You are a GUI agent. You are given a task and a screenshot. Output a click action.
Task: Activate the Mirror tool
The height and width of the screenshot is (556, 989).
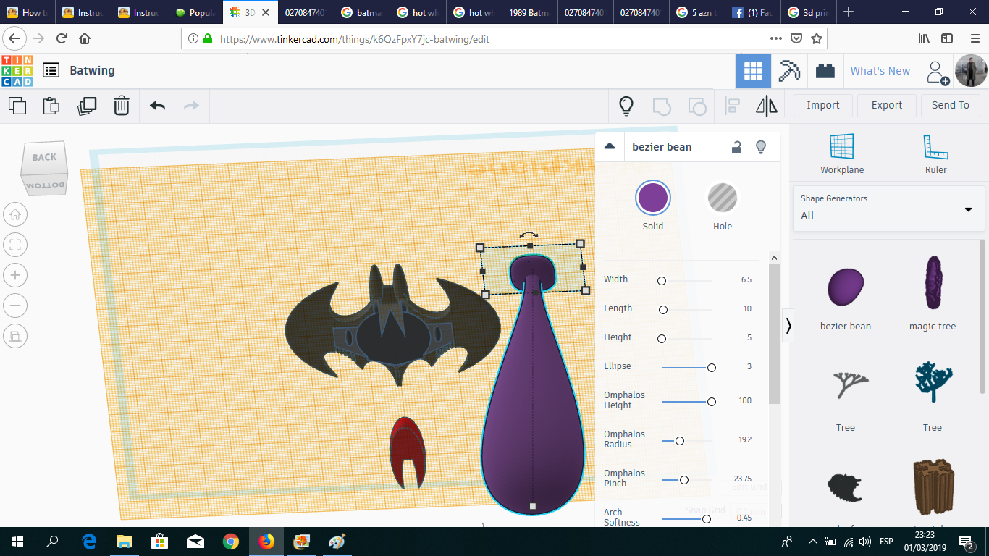coord(767,106)
